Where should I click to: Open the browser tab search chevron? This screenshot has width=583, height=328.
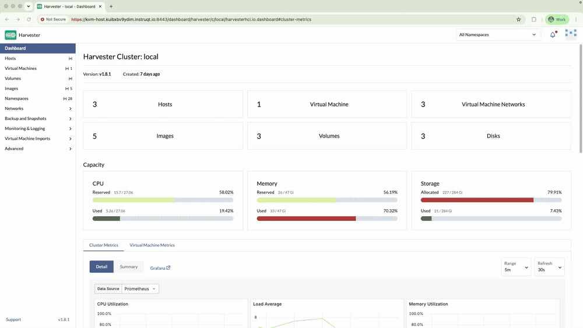pyautogui.click(x=28, y=6)
